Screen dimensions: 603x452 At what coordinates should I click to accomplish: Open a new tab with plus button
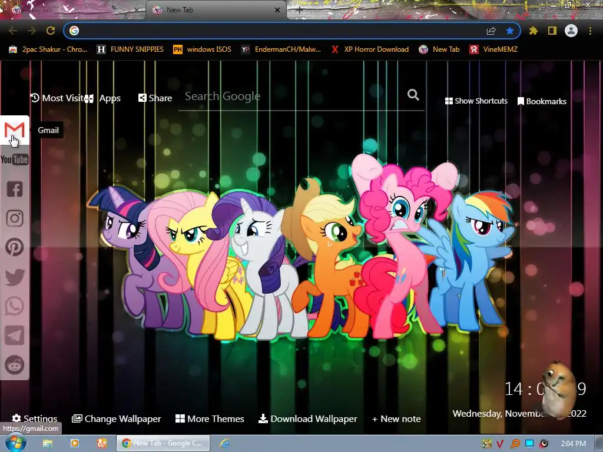(x=300, y=11)
